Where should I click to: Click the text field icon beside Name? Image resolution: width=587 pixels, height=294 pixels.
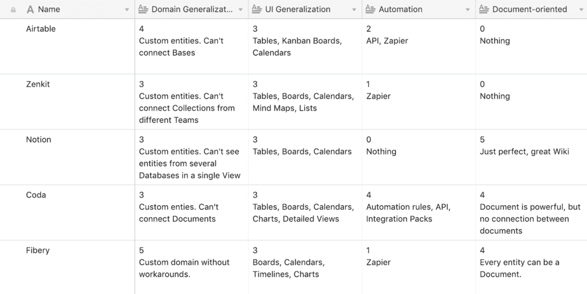[x=30, y=10]
